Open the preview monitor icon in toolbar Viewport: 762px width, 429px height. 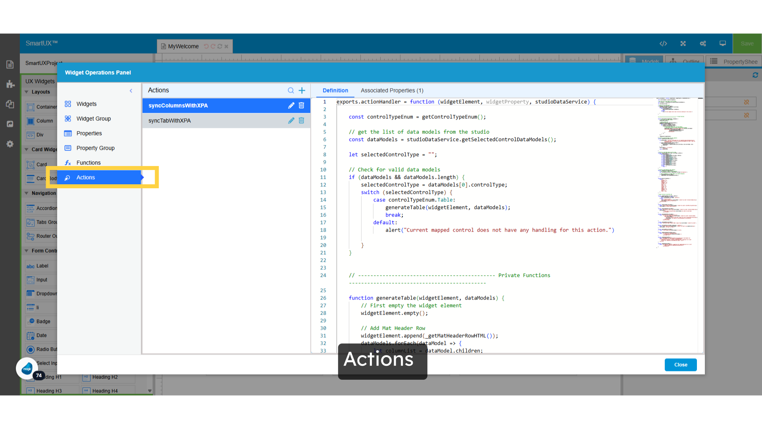(723, 44)
